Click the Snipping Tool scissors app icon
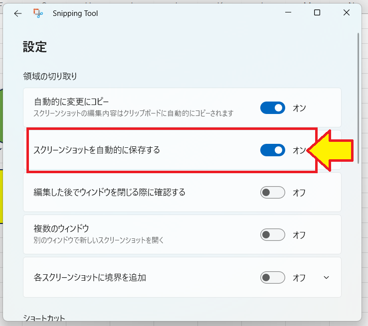Viewport: 368px width, 326px height. click(x=38, y=13)
